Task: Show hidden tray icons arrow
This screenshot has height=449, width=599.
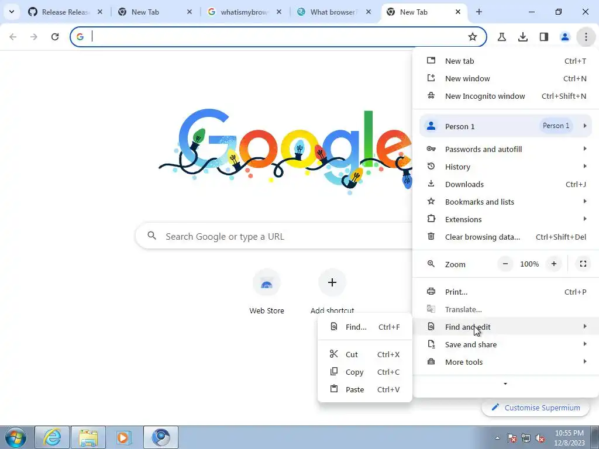Action: [497, 438]
